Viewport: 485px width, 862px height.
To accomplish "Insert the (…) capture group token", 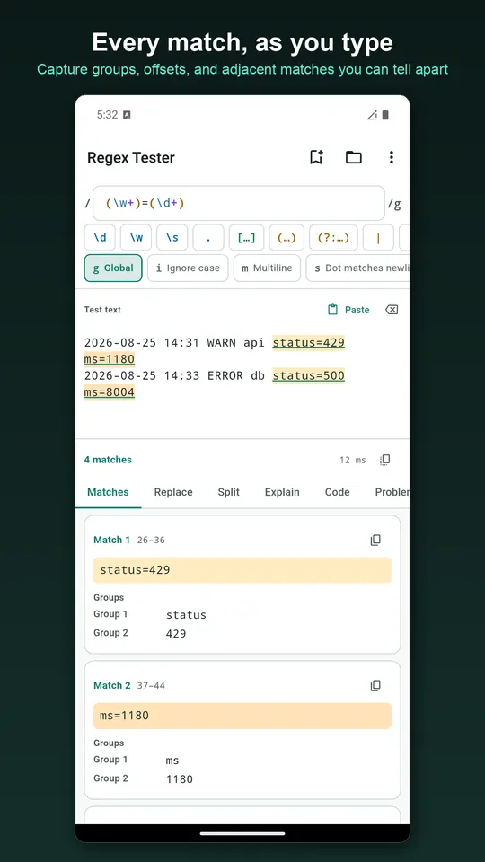I will [x=287, y=237].
